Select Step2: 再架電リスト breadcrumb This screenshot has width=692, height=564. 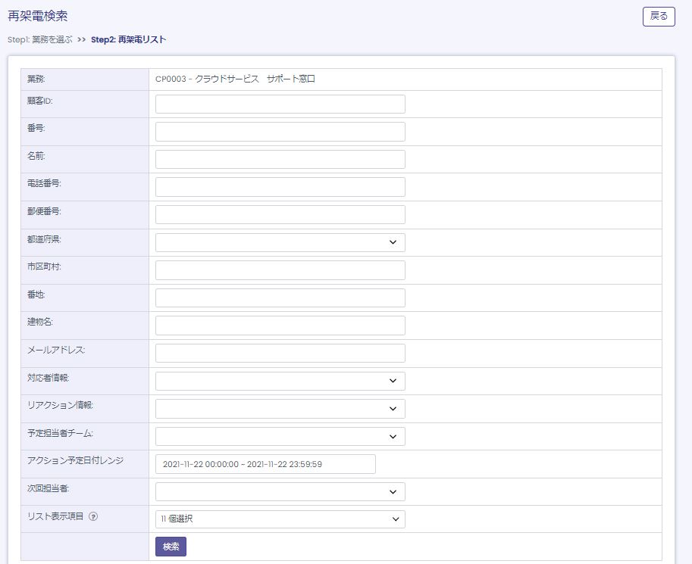128,39
